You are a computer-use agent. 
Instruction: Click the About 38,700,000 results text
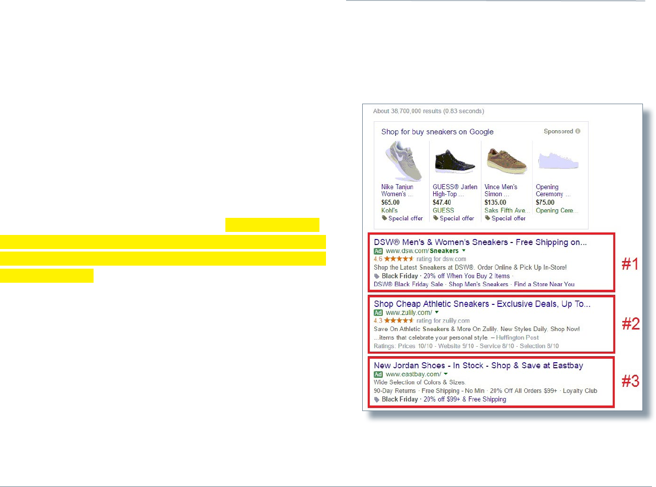click(429, 111)
